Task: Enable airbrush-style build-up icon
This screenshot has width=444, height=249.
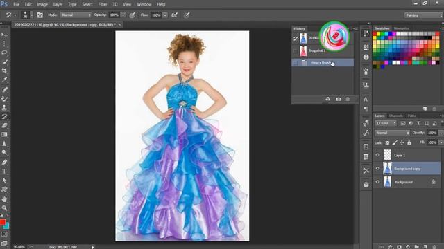Action: tap(174, 15)
